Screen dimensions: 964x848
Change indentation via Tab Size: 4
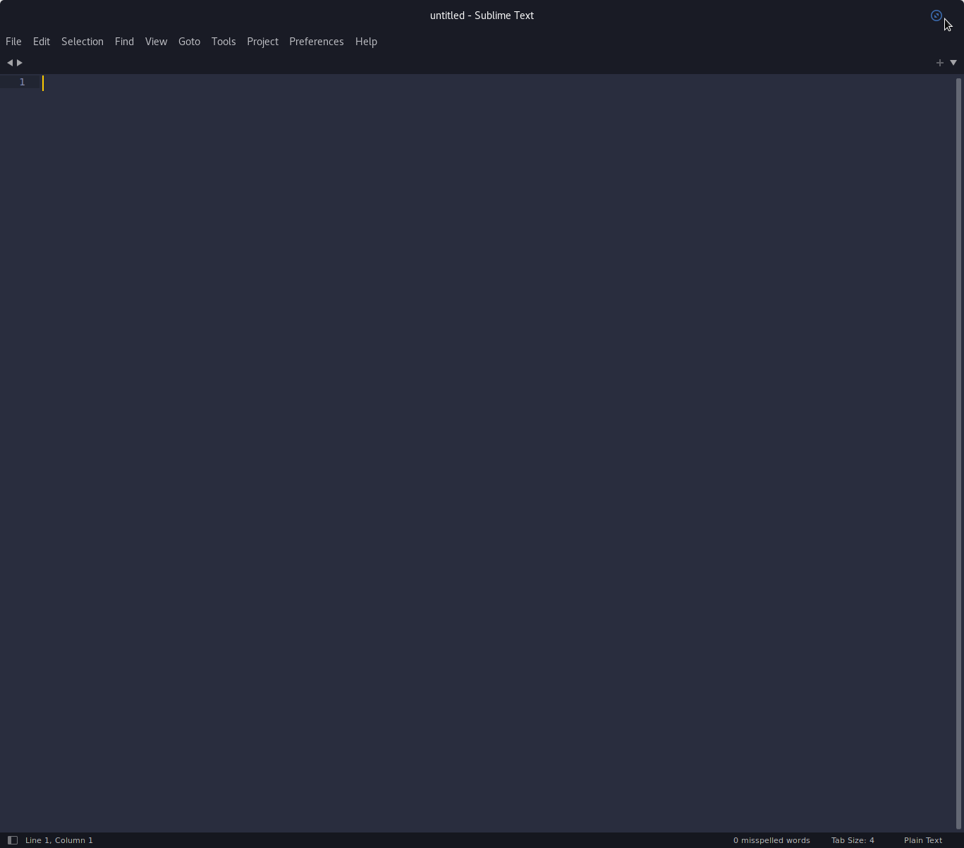853,840
